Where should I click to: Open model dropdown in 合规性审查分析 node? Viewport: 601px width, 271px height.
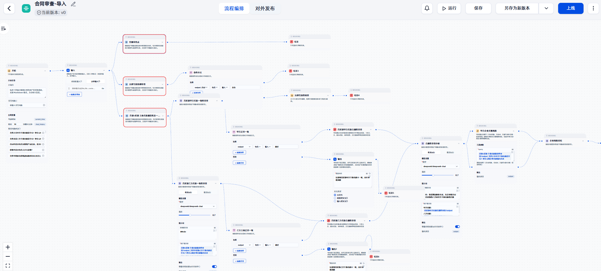(x=440, y=166)
